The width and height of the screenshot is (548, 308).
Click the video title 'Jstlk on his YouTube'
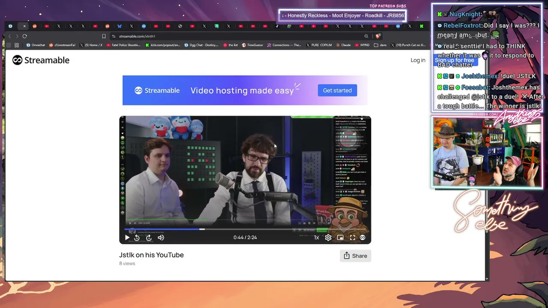152,255
